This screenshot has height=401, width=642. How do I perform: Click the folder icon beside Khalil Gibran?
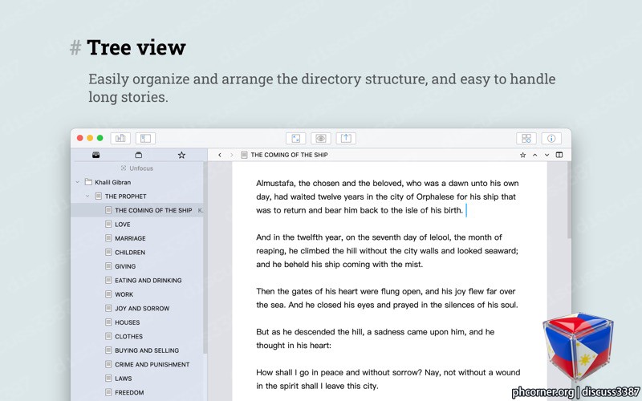(88, 182)
